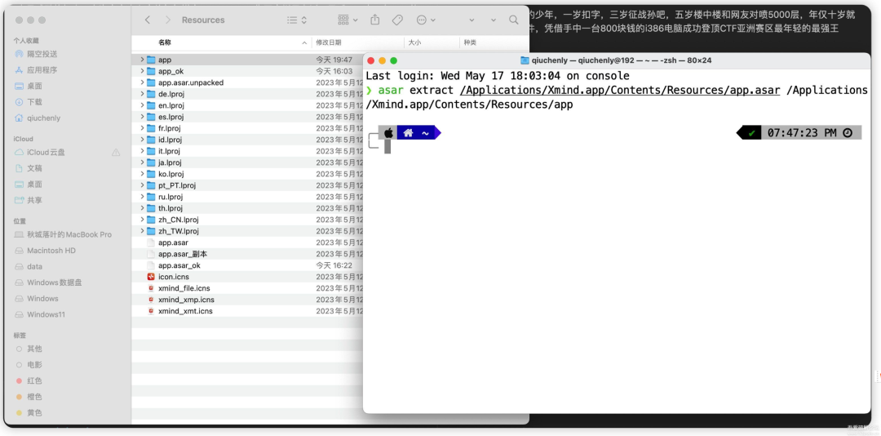This screenshot has width=881, height=436.
Task: Click the terminal title bar folder icon
Action: (x=525, y=60)
